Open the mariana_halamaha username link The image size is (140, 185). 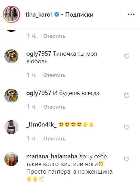pos(52,156)
